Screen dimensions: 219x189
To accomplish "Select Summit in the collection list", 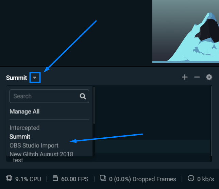I will click(x=20, y=137).
